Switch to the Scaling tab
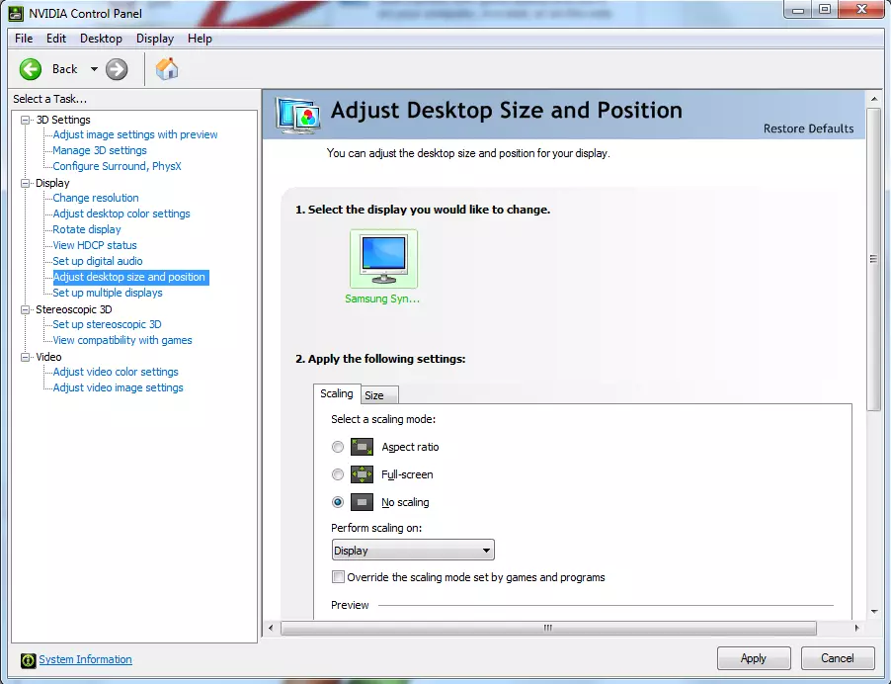Screen dimensions: 891x684 pos(337,393)
